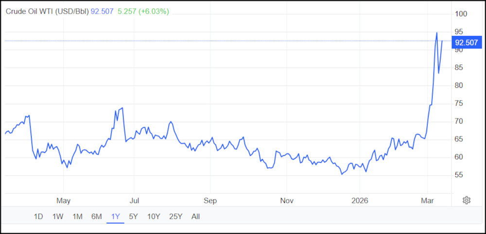Switch chart to 1W range
This screenshot has width=486, height=234.
coord(58,217)
